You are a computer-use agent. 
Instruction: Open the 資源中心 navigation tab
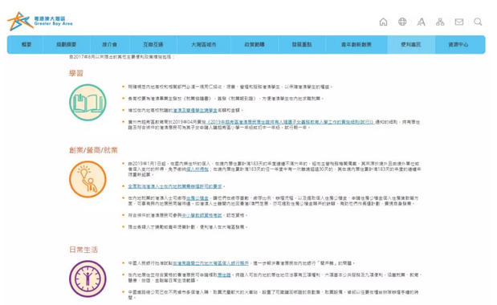click(x=458, y=45)
